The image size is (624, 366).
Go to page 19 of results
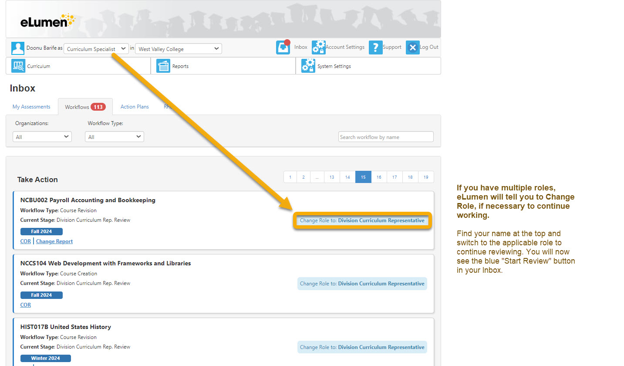426,177
